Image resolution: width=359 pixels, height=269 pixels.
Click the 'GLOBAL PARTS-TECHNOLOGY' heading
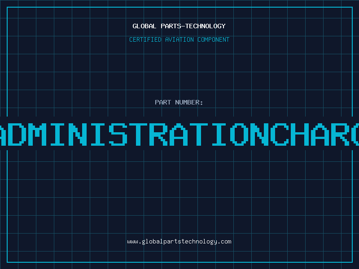click(x=179, y=26)
